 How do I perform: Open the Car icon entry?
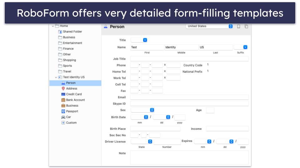click(x=63, y=117)
